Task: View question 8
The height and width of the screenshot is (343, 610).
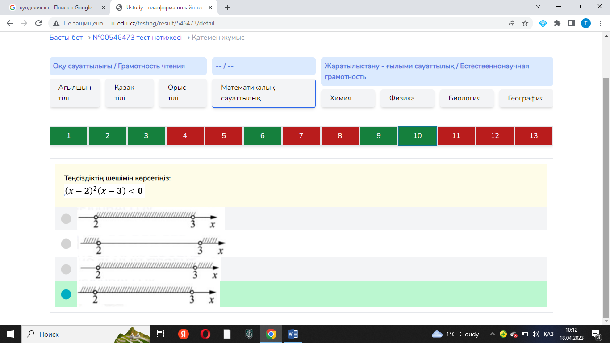Action: [x=340, y=136]
